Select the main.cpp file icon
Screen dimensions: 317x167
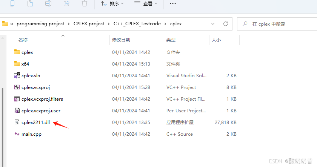(x=17, y=134)
